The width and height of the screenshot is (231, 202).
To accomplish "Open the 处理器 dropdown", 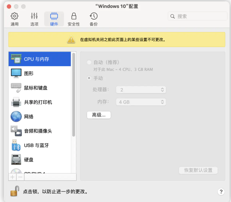I will click(142, 90).
